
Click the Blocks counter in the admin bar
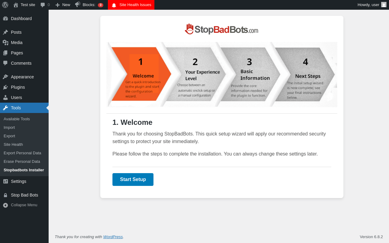pos(89,5)
